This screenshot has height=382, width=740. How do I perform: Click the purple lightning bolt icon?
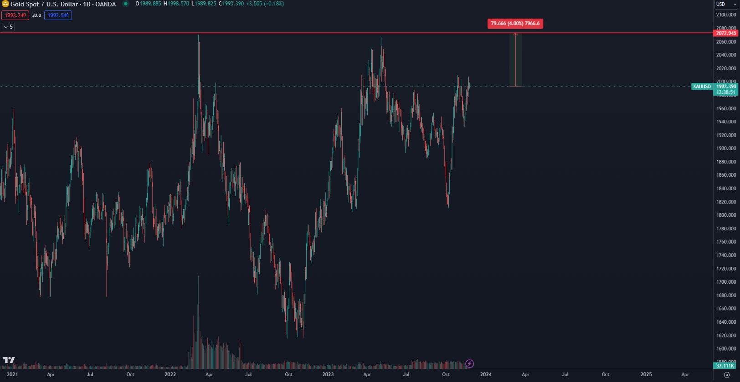(469, 363)
